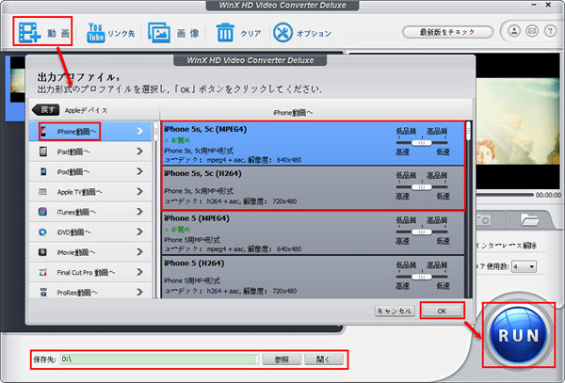Adjust quality slider for iPhone 5s, 5c (H264)

[422, 187]
